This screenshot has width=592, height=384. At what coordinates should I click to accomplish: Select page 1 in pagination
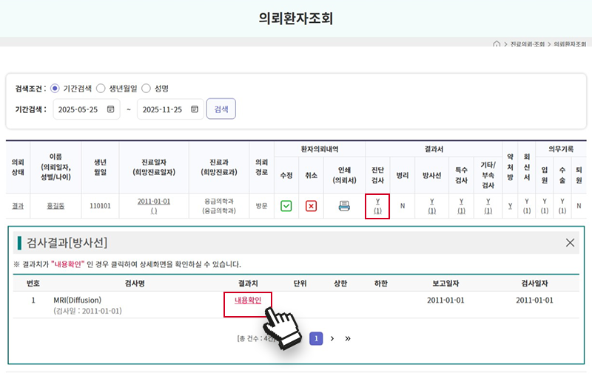point(316,338)
